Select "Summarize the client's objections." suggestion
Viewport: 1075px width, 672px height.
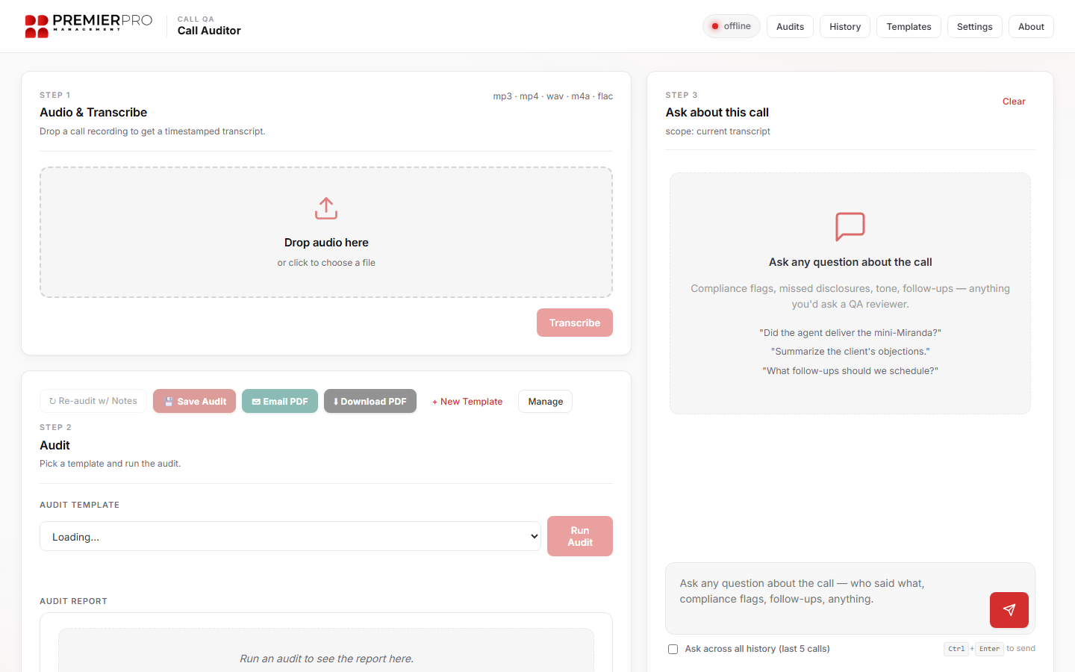850,351
